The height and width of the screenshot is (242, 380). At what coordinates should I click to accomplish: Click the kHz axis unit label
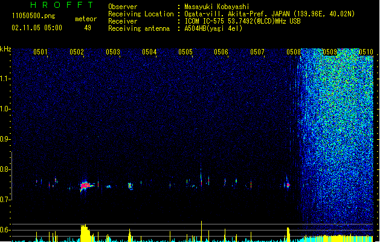[x=5, y=49]
